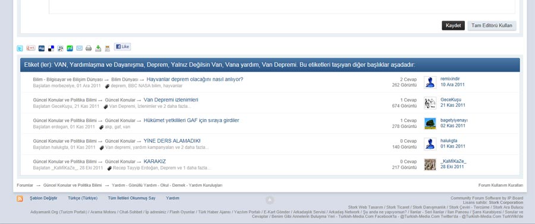
Task: Share on Digg using its icon
Action: pyautogui.click(x=41, y=48)
